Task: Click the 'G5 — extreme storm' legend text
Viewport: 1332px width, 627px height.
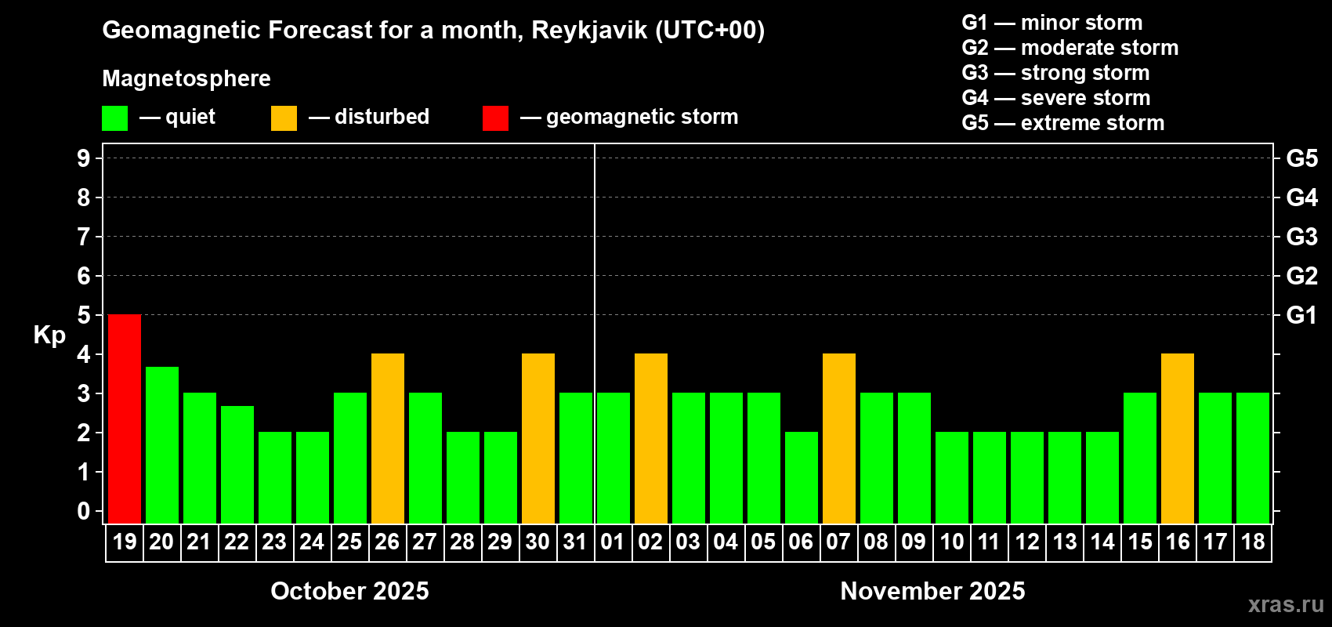Action: click(x=1063, y=123)
